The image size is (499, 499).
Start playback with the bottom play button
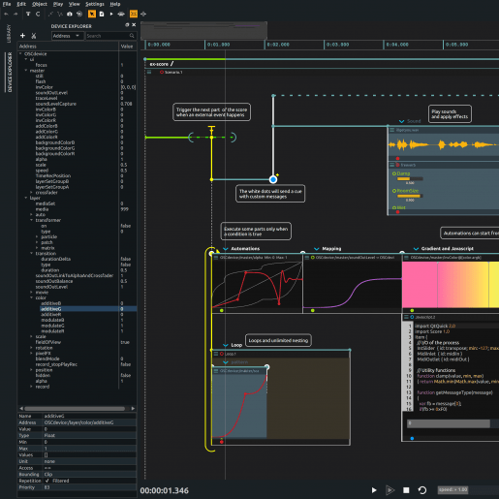point(374,490)
